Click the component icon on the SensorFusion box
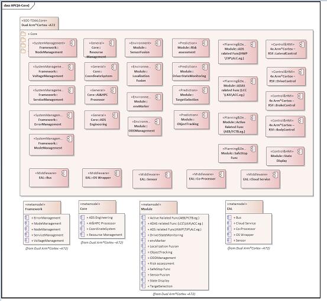The height and width of the screenshot is (301, 327). tap(158, 43)
